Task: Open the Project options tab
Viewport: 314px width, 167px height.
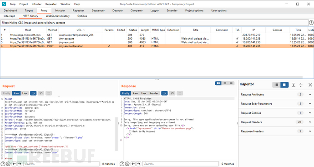Action: pos(194,10)
